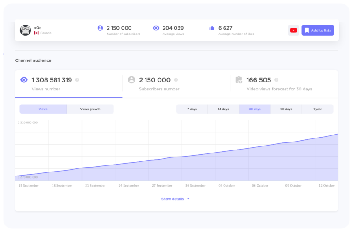Click the thumbs-up likes icon
The image size is (353, 232).
pyautogui.click(x=212, y=28)
